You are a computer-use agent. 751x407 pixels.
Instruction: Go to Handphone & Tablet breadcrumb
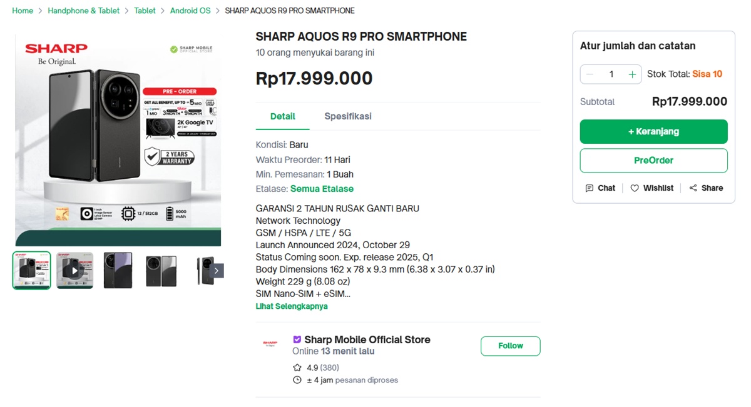[x=83, y=11]
